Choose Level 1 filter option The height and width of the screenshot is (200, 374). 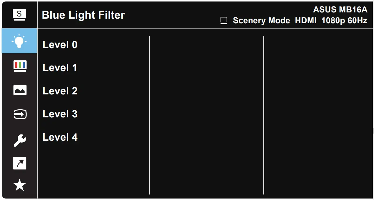pos(60,68)
